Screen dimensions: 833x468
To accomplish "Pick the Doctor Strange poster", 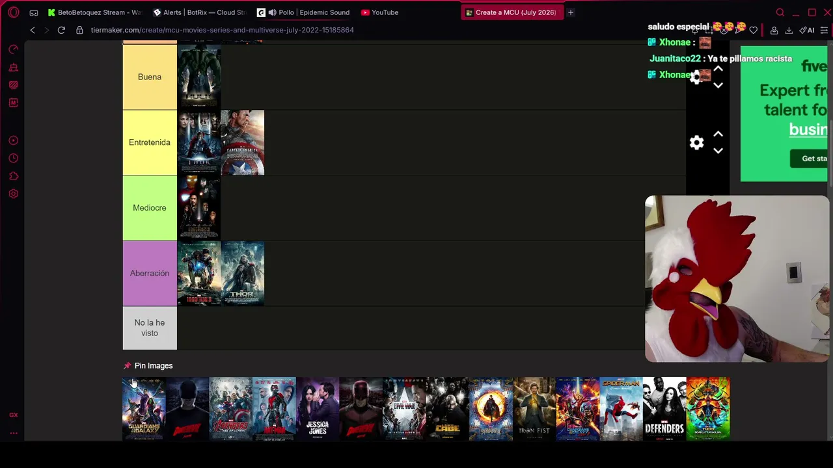I will click(x=491, y=409).
